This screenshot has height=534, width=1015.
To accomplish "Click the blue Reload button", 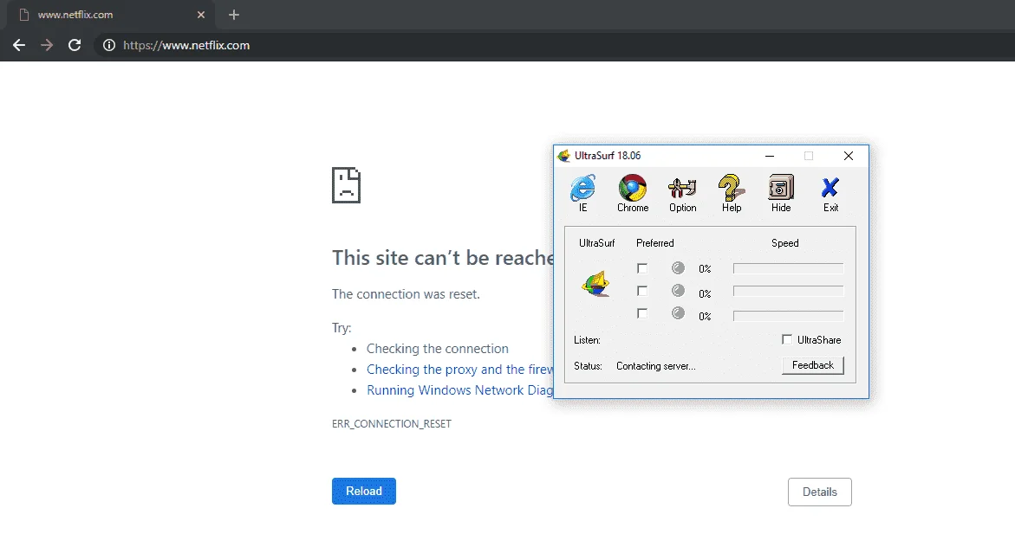I will [x=364, y=492].
